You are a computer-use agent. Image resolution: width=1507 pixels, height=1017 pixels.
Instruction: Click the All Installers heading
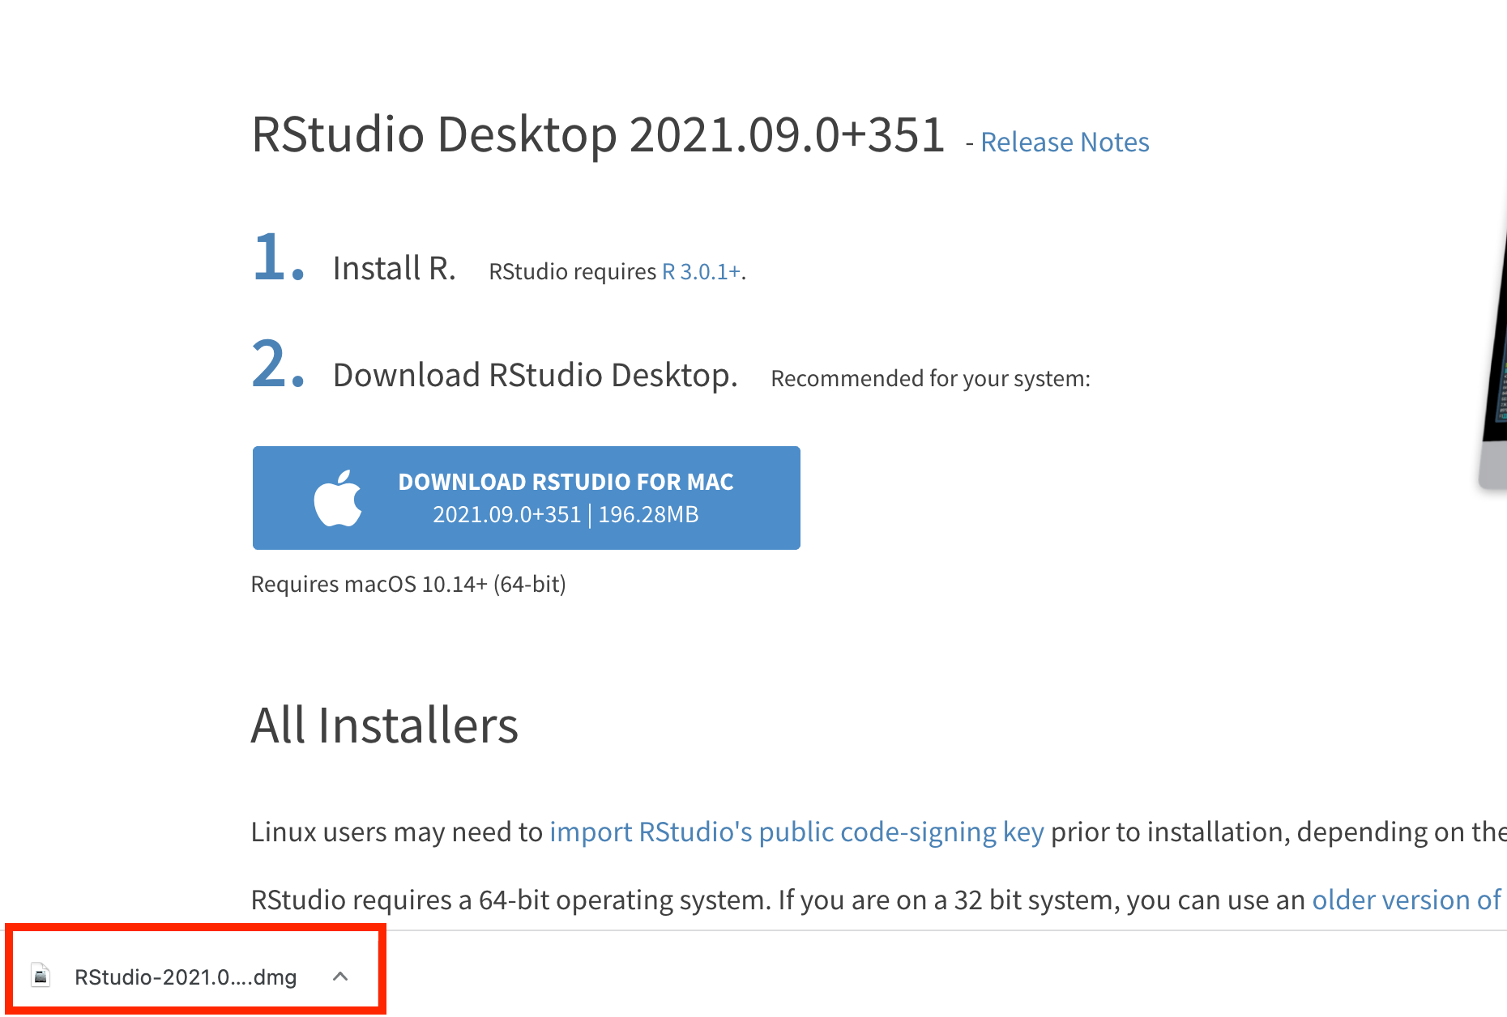click(385, 725)
